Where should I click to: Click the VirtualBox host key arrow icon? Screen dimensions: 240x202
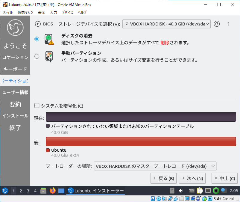pos(210,199)
